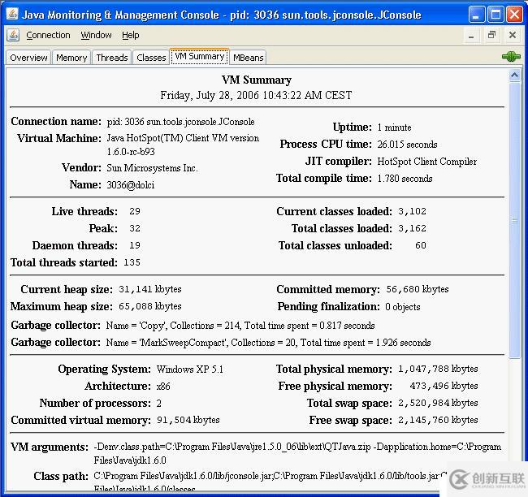Click the operating system value 'Windows XP 5.1'
528x497 pixels.
190,370
